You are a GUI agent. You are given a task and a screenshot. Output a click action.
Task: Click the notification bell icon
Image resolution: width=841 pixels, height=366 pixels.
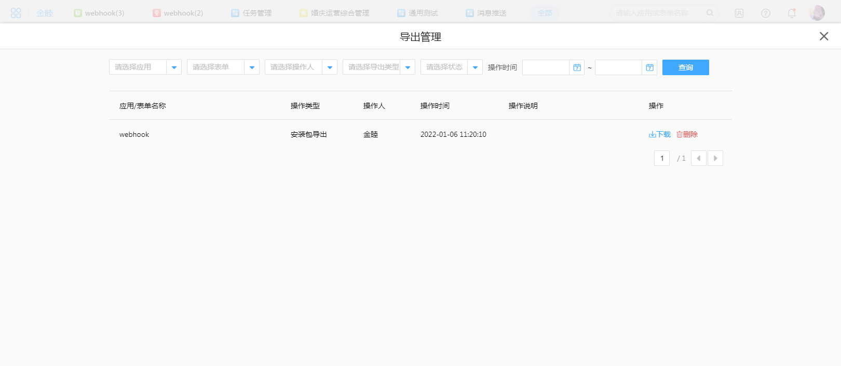coord(792,13)
